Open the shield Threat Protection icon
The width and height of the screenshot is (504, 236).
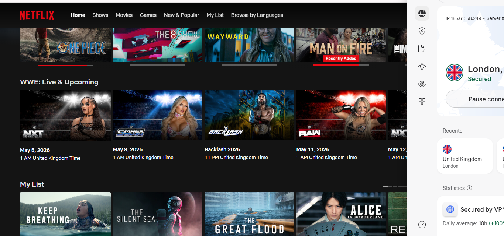pos(422,31)
